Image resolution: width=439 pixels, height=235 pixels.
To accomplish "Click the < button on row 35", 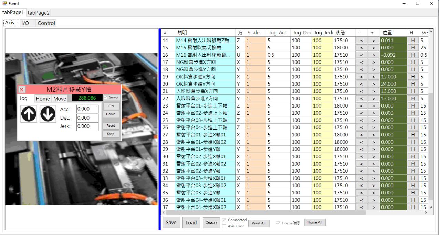I will 361,193.
